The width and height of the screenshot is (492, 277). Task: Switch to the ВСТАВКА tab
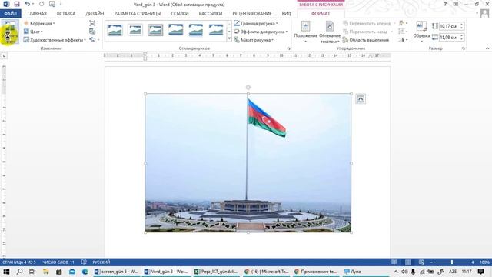[66, 14]
